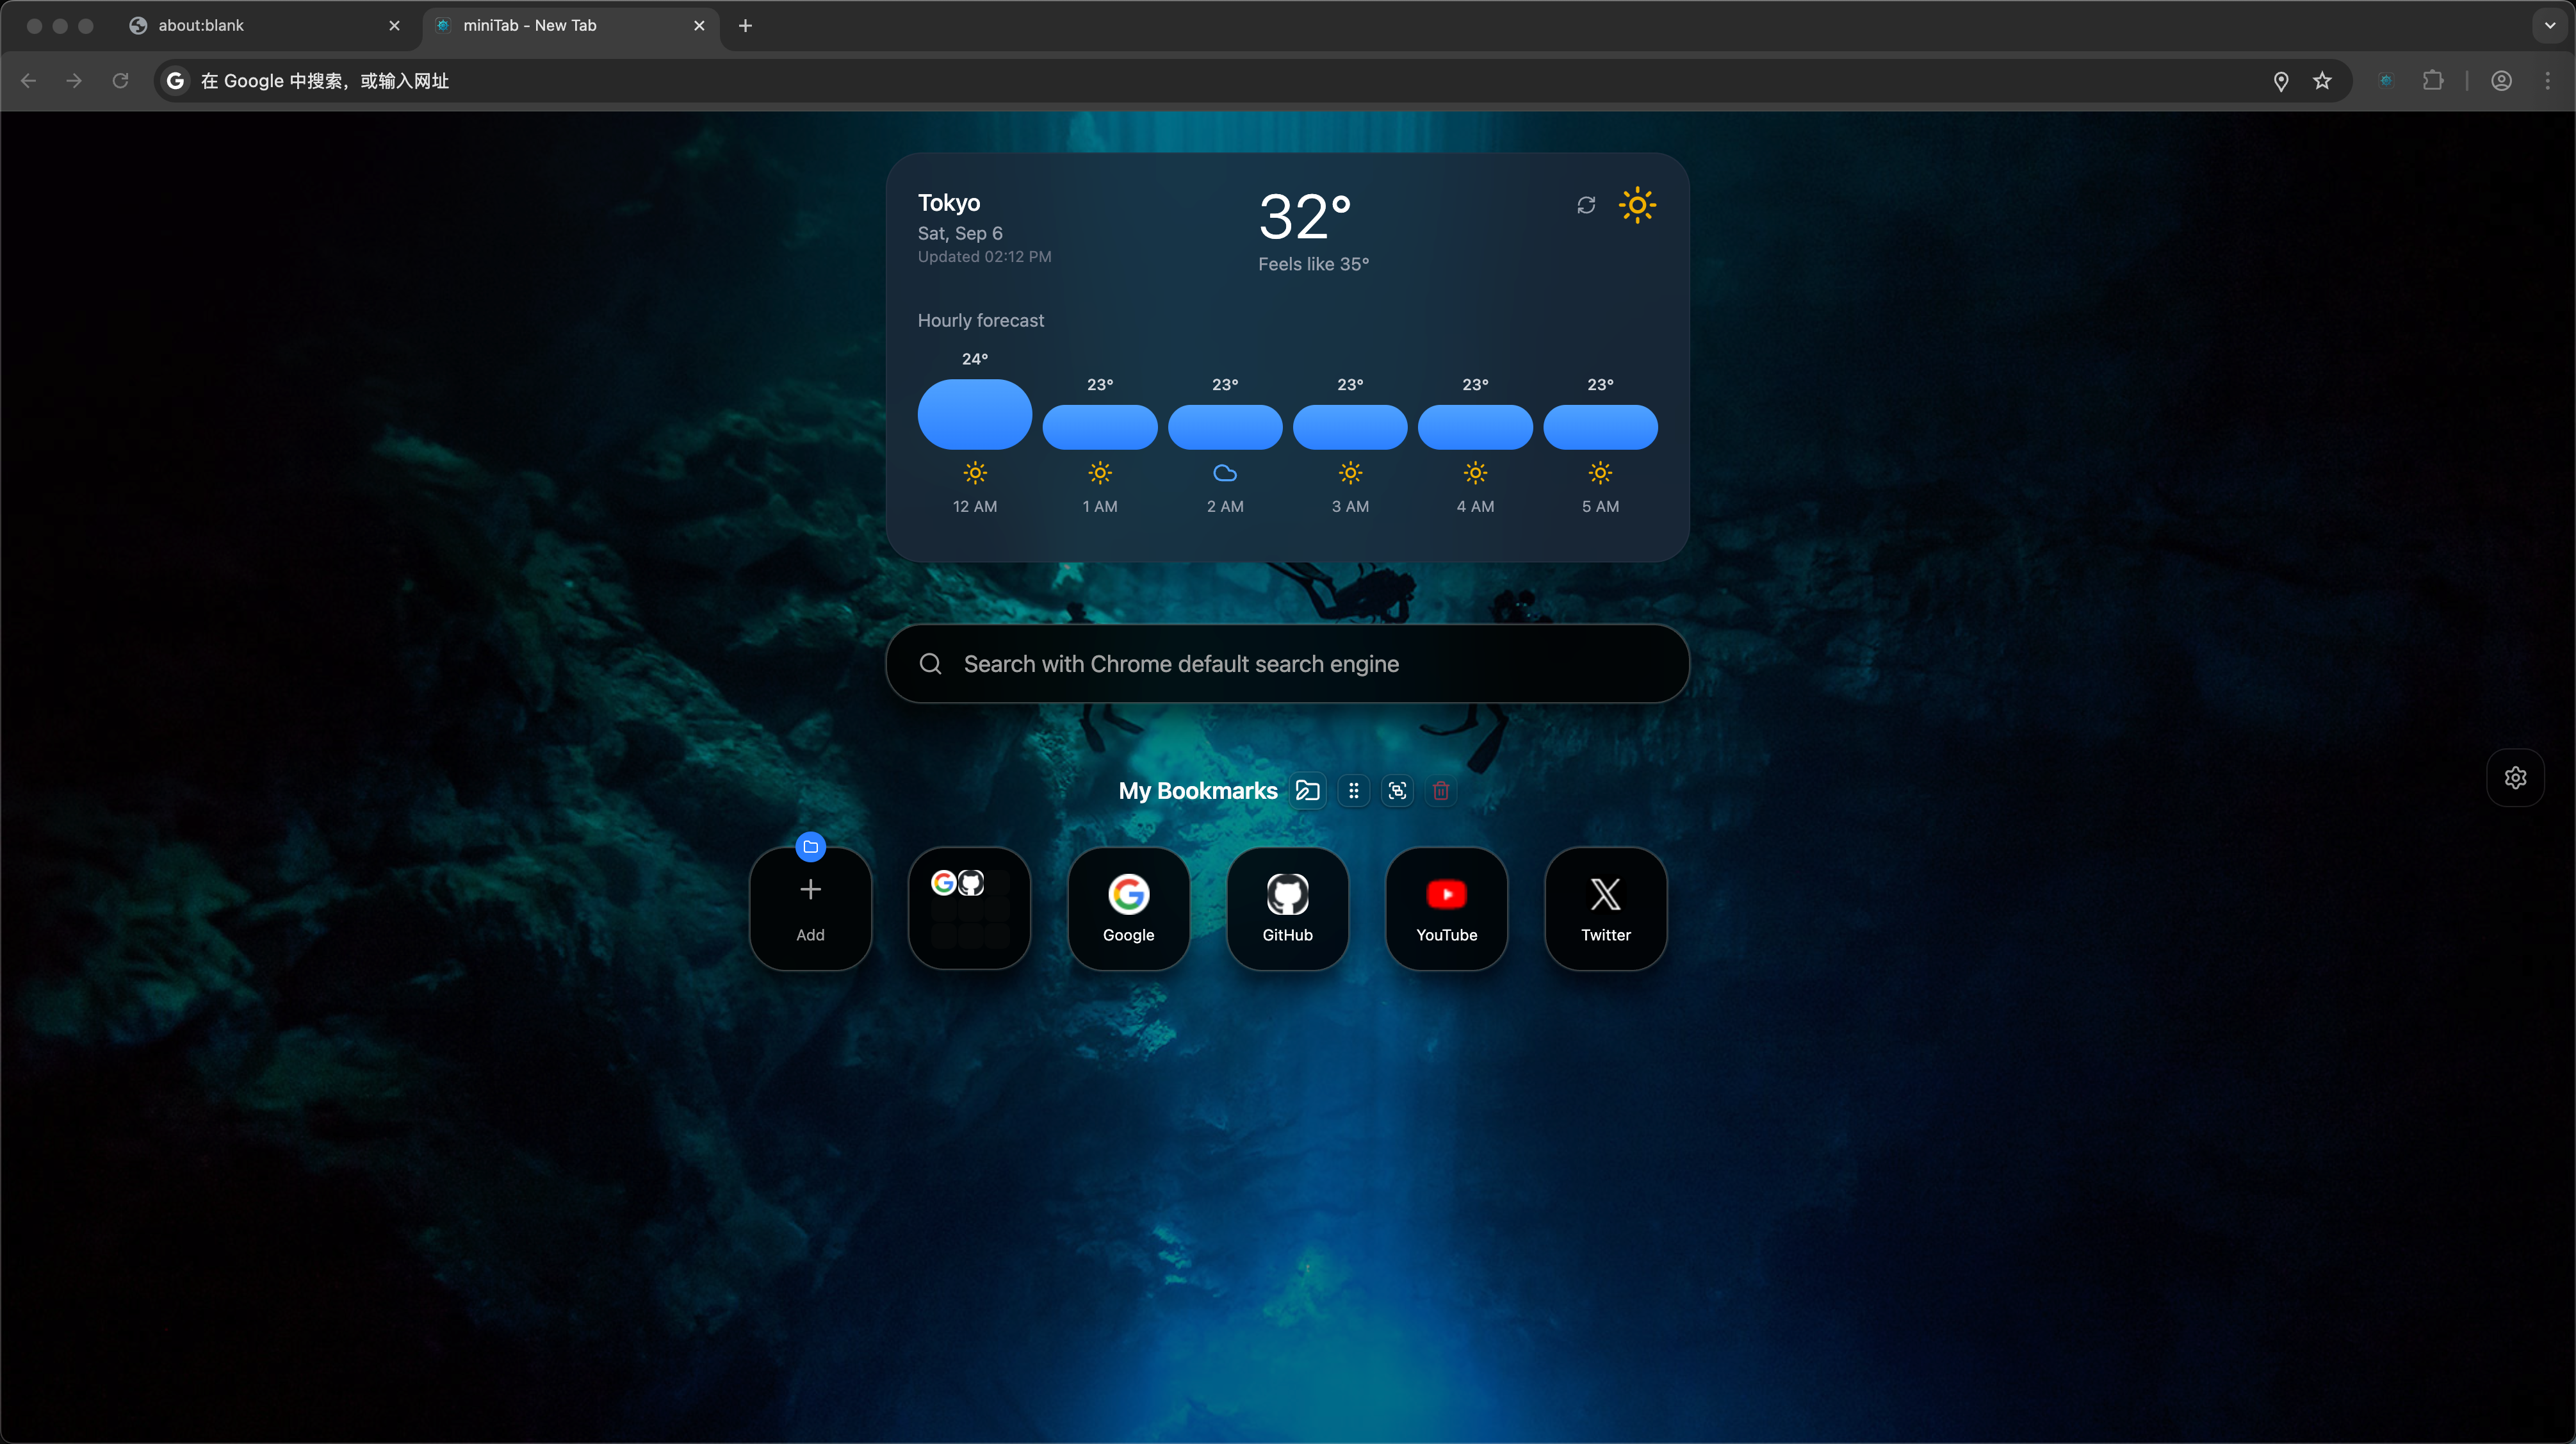Open the bookmark folder with Google and GitHub
Screen dimensions: 2576x1444
[969, 908]
